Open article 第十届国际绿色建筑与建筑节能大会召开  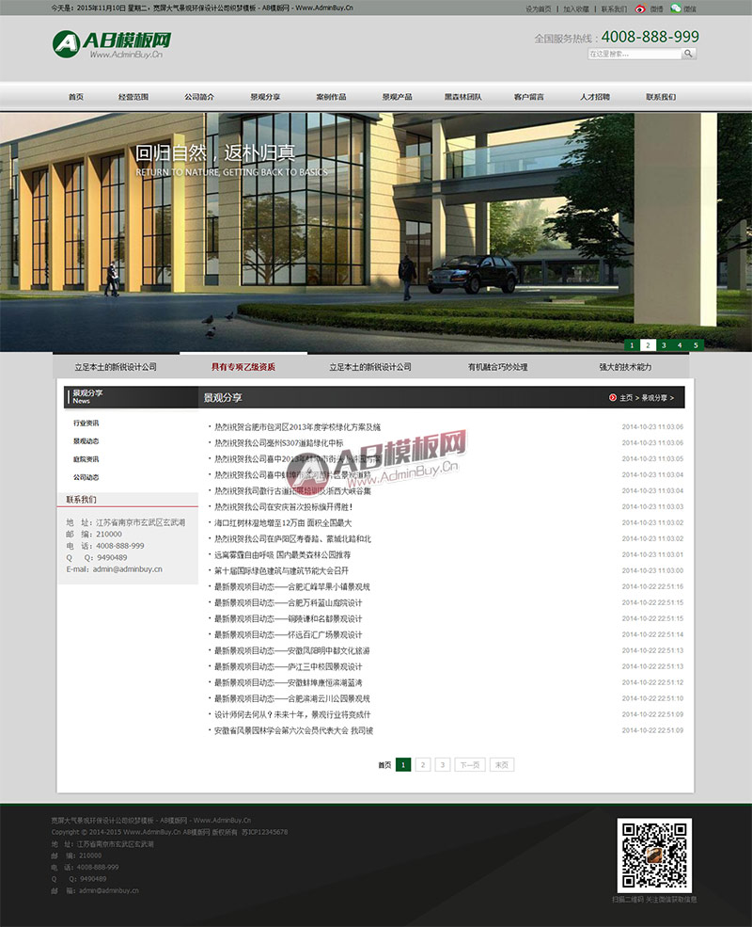281,570
